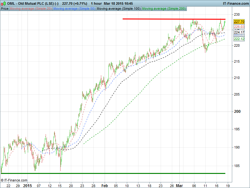Click the 200 level on price axis
This screenshot has height=188, width=250.
pyautogui.click(x=237, y=112)
